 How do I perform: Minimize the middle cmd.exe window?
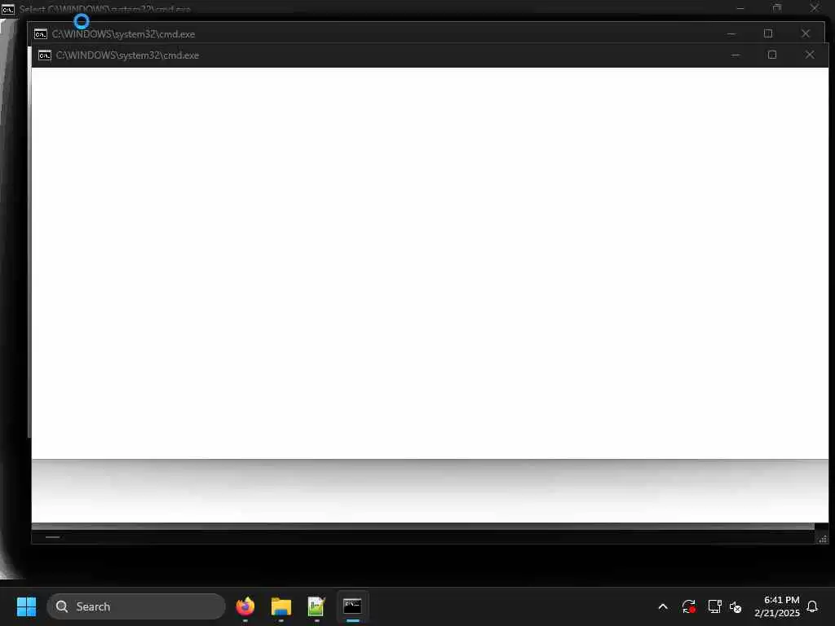731,33
